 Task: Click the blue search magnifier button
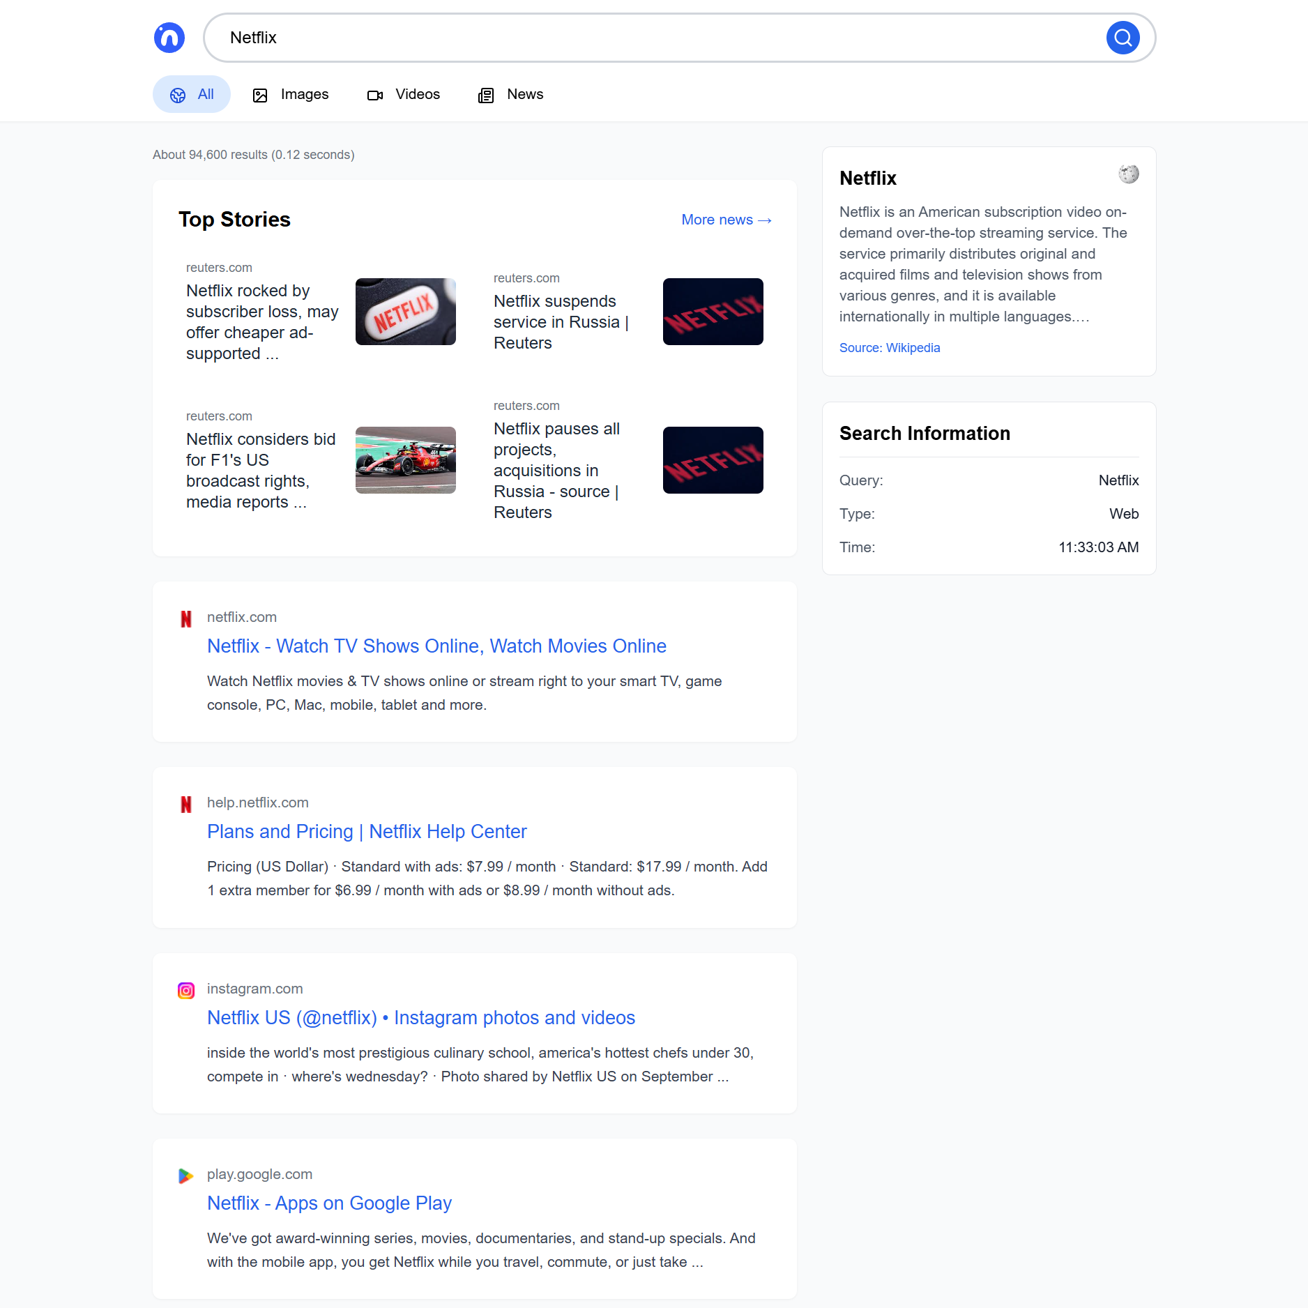click(x=1123, y=38)
